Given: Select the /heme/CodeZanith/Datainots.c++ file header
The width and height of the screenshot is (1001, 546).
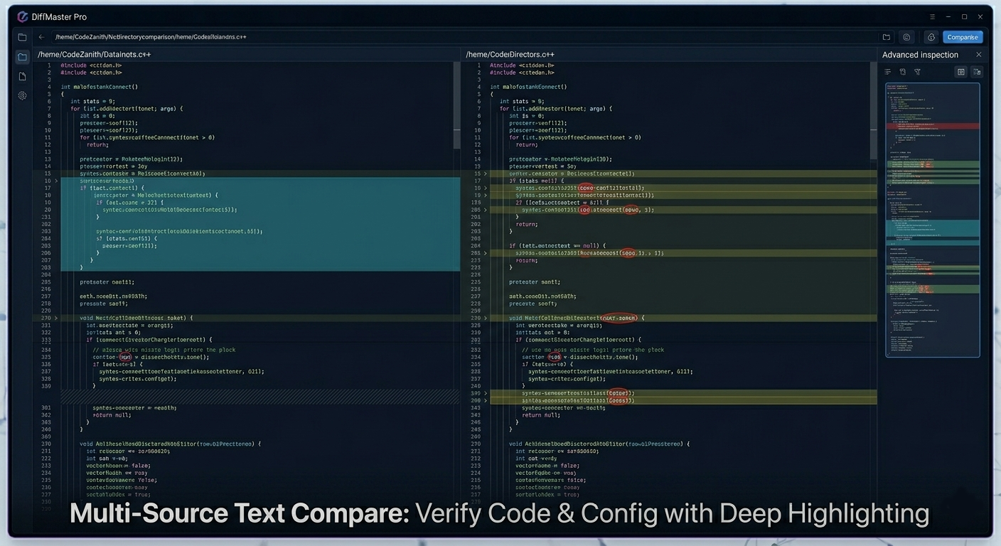Looking at the screenshot, I should click(x=94, y=54).
